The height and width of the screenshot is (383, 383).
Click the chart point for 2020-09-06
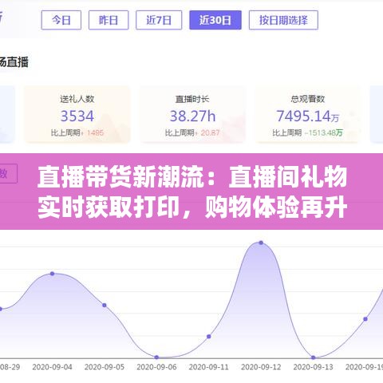click(156, 357)
